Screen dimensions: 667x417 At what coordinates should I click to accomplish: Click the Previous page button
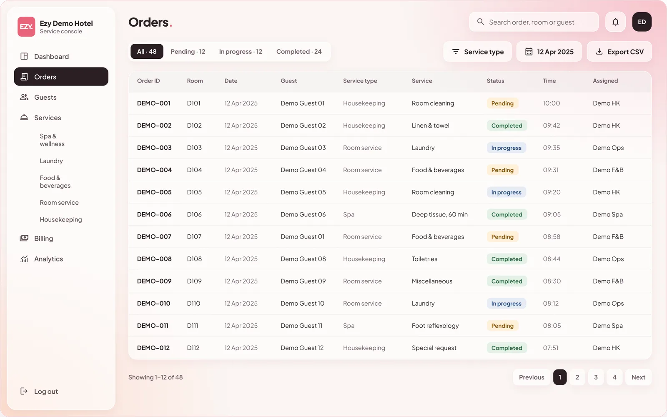point(532,377)
